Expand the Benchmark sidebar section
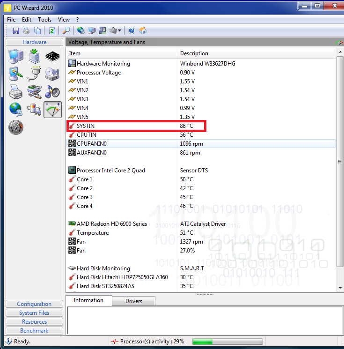344x349 pixels. (34, 331)
